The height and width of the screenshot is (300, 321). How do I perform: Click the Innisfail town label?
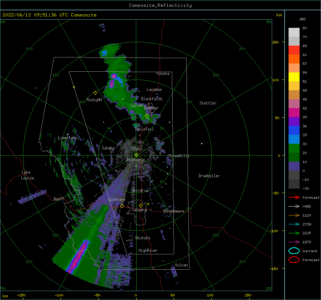(144, 129)
